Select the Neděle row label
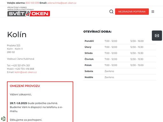Screen dimensions: 163x122 (89, 77)
